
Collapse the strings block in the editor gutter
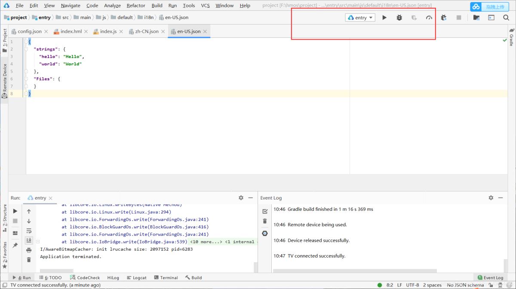26,49
